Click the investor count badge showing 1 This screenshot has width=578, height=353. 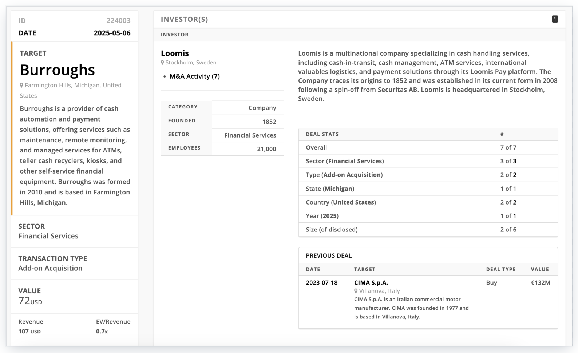pyautogui.click(x=555, y=19)
